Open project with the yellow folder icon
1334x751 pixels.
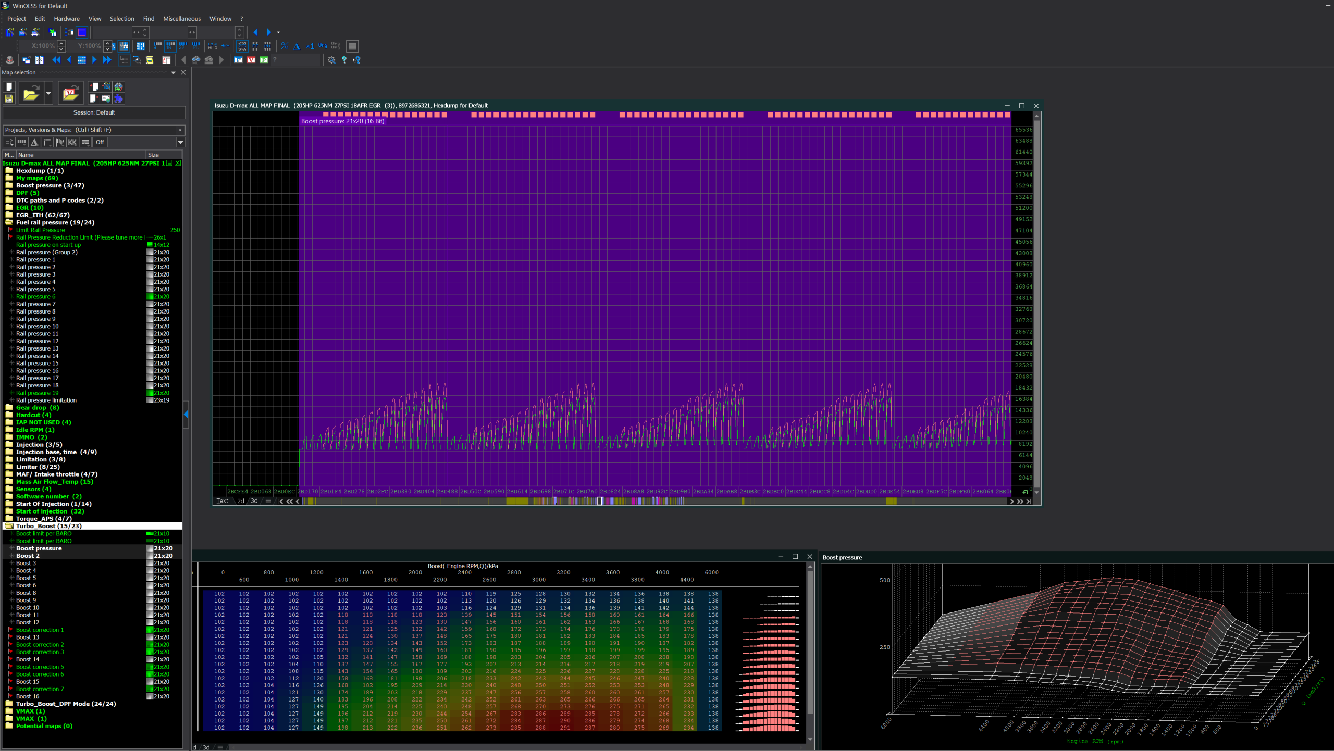point(31,93)
